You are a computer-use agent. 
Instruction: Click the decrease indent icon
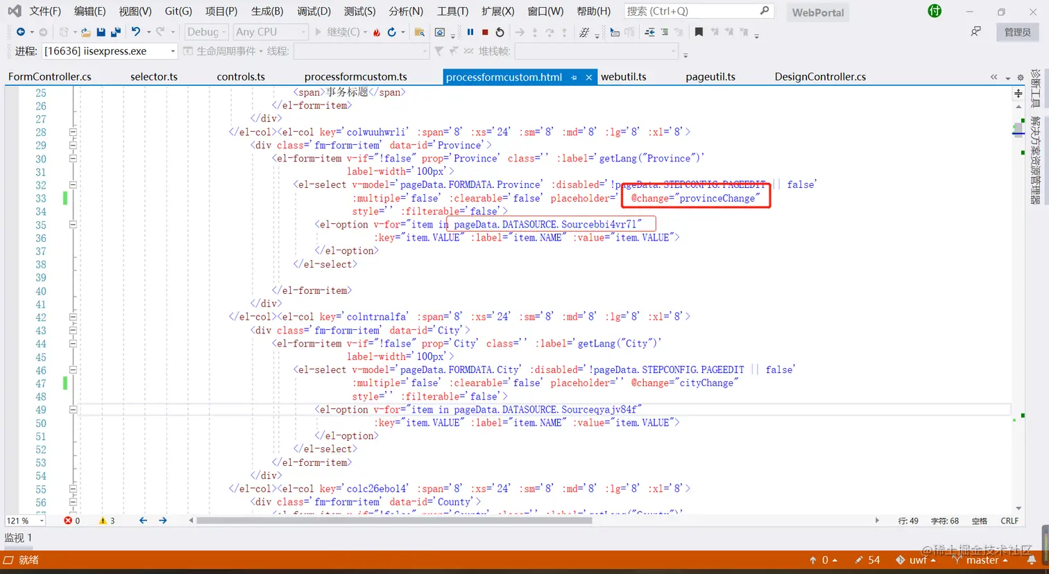pyautogui.click(x=649, y=32)
